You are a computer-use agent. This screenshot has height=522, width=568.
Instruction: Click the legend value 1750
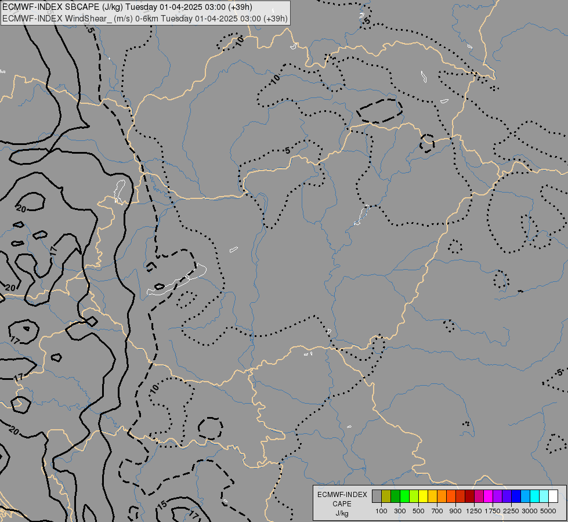[493, 511]
